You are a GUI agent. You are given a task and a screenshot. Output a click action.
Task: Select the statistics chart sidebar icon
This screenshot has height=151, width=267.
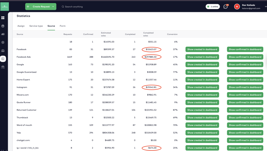click(x=3, y=59)
